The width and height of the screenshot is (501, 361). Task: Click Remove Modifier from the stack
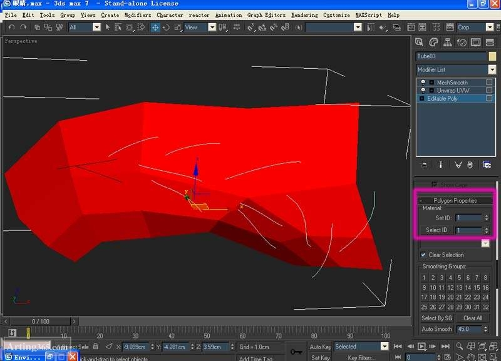470,165
